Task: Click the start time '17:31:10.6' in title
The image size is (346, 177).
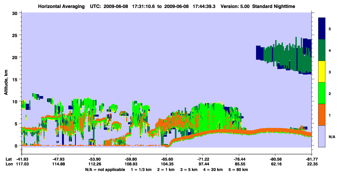Action: pyautogui.click(x=144, y=6)
